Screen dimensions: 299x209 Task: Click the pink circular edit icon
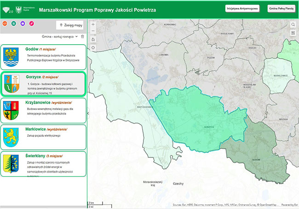point(31,23)
